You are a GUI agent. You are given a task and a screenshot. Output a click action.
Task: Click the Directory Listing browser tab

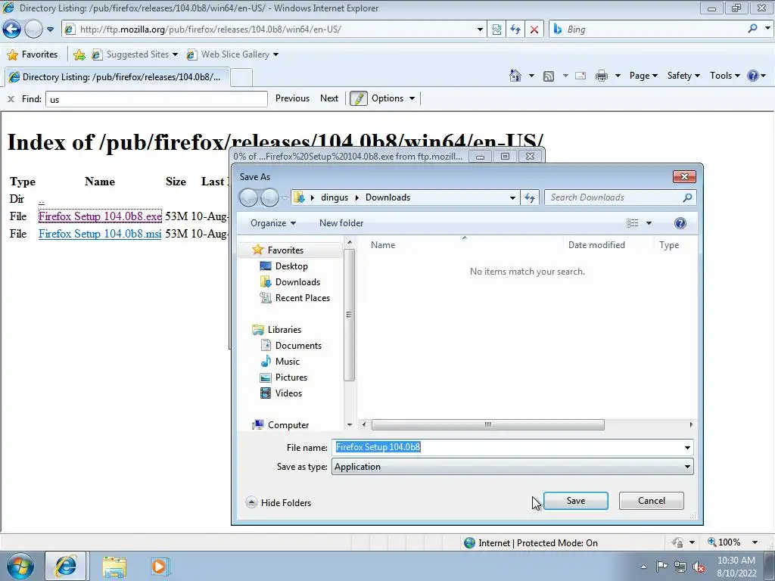pos(117,76)
